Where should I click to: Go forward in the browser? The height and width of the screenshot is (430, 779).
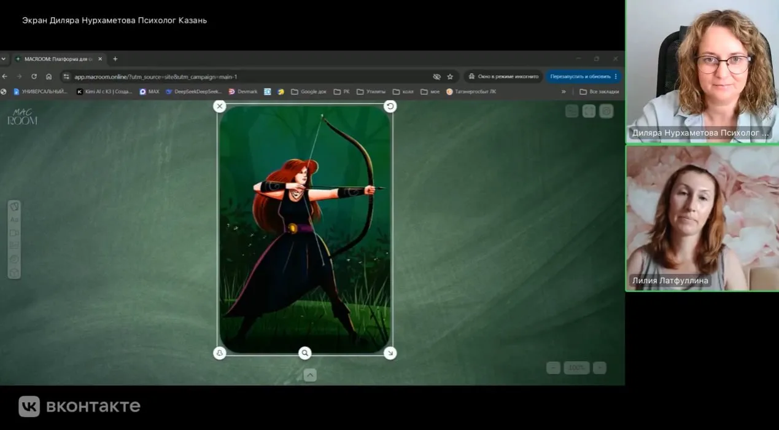point(19,77)
